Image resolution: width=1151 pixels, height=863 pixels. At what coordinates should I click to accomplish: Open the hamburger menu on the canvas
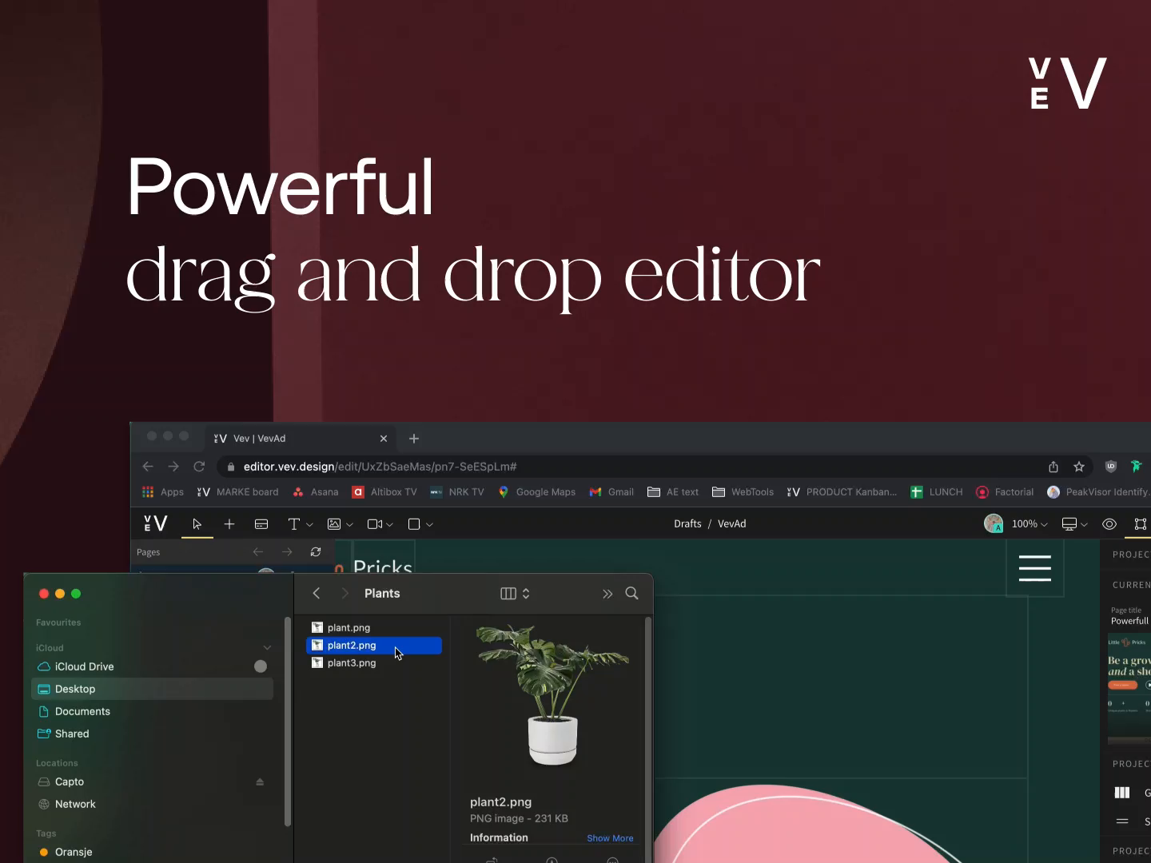[1034, 568]
